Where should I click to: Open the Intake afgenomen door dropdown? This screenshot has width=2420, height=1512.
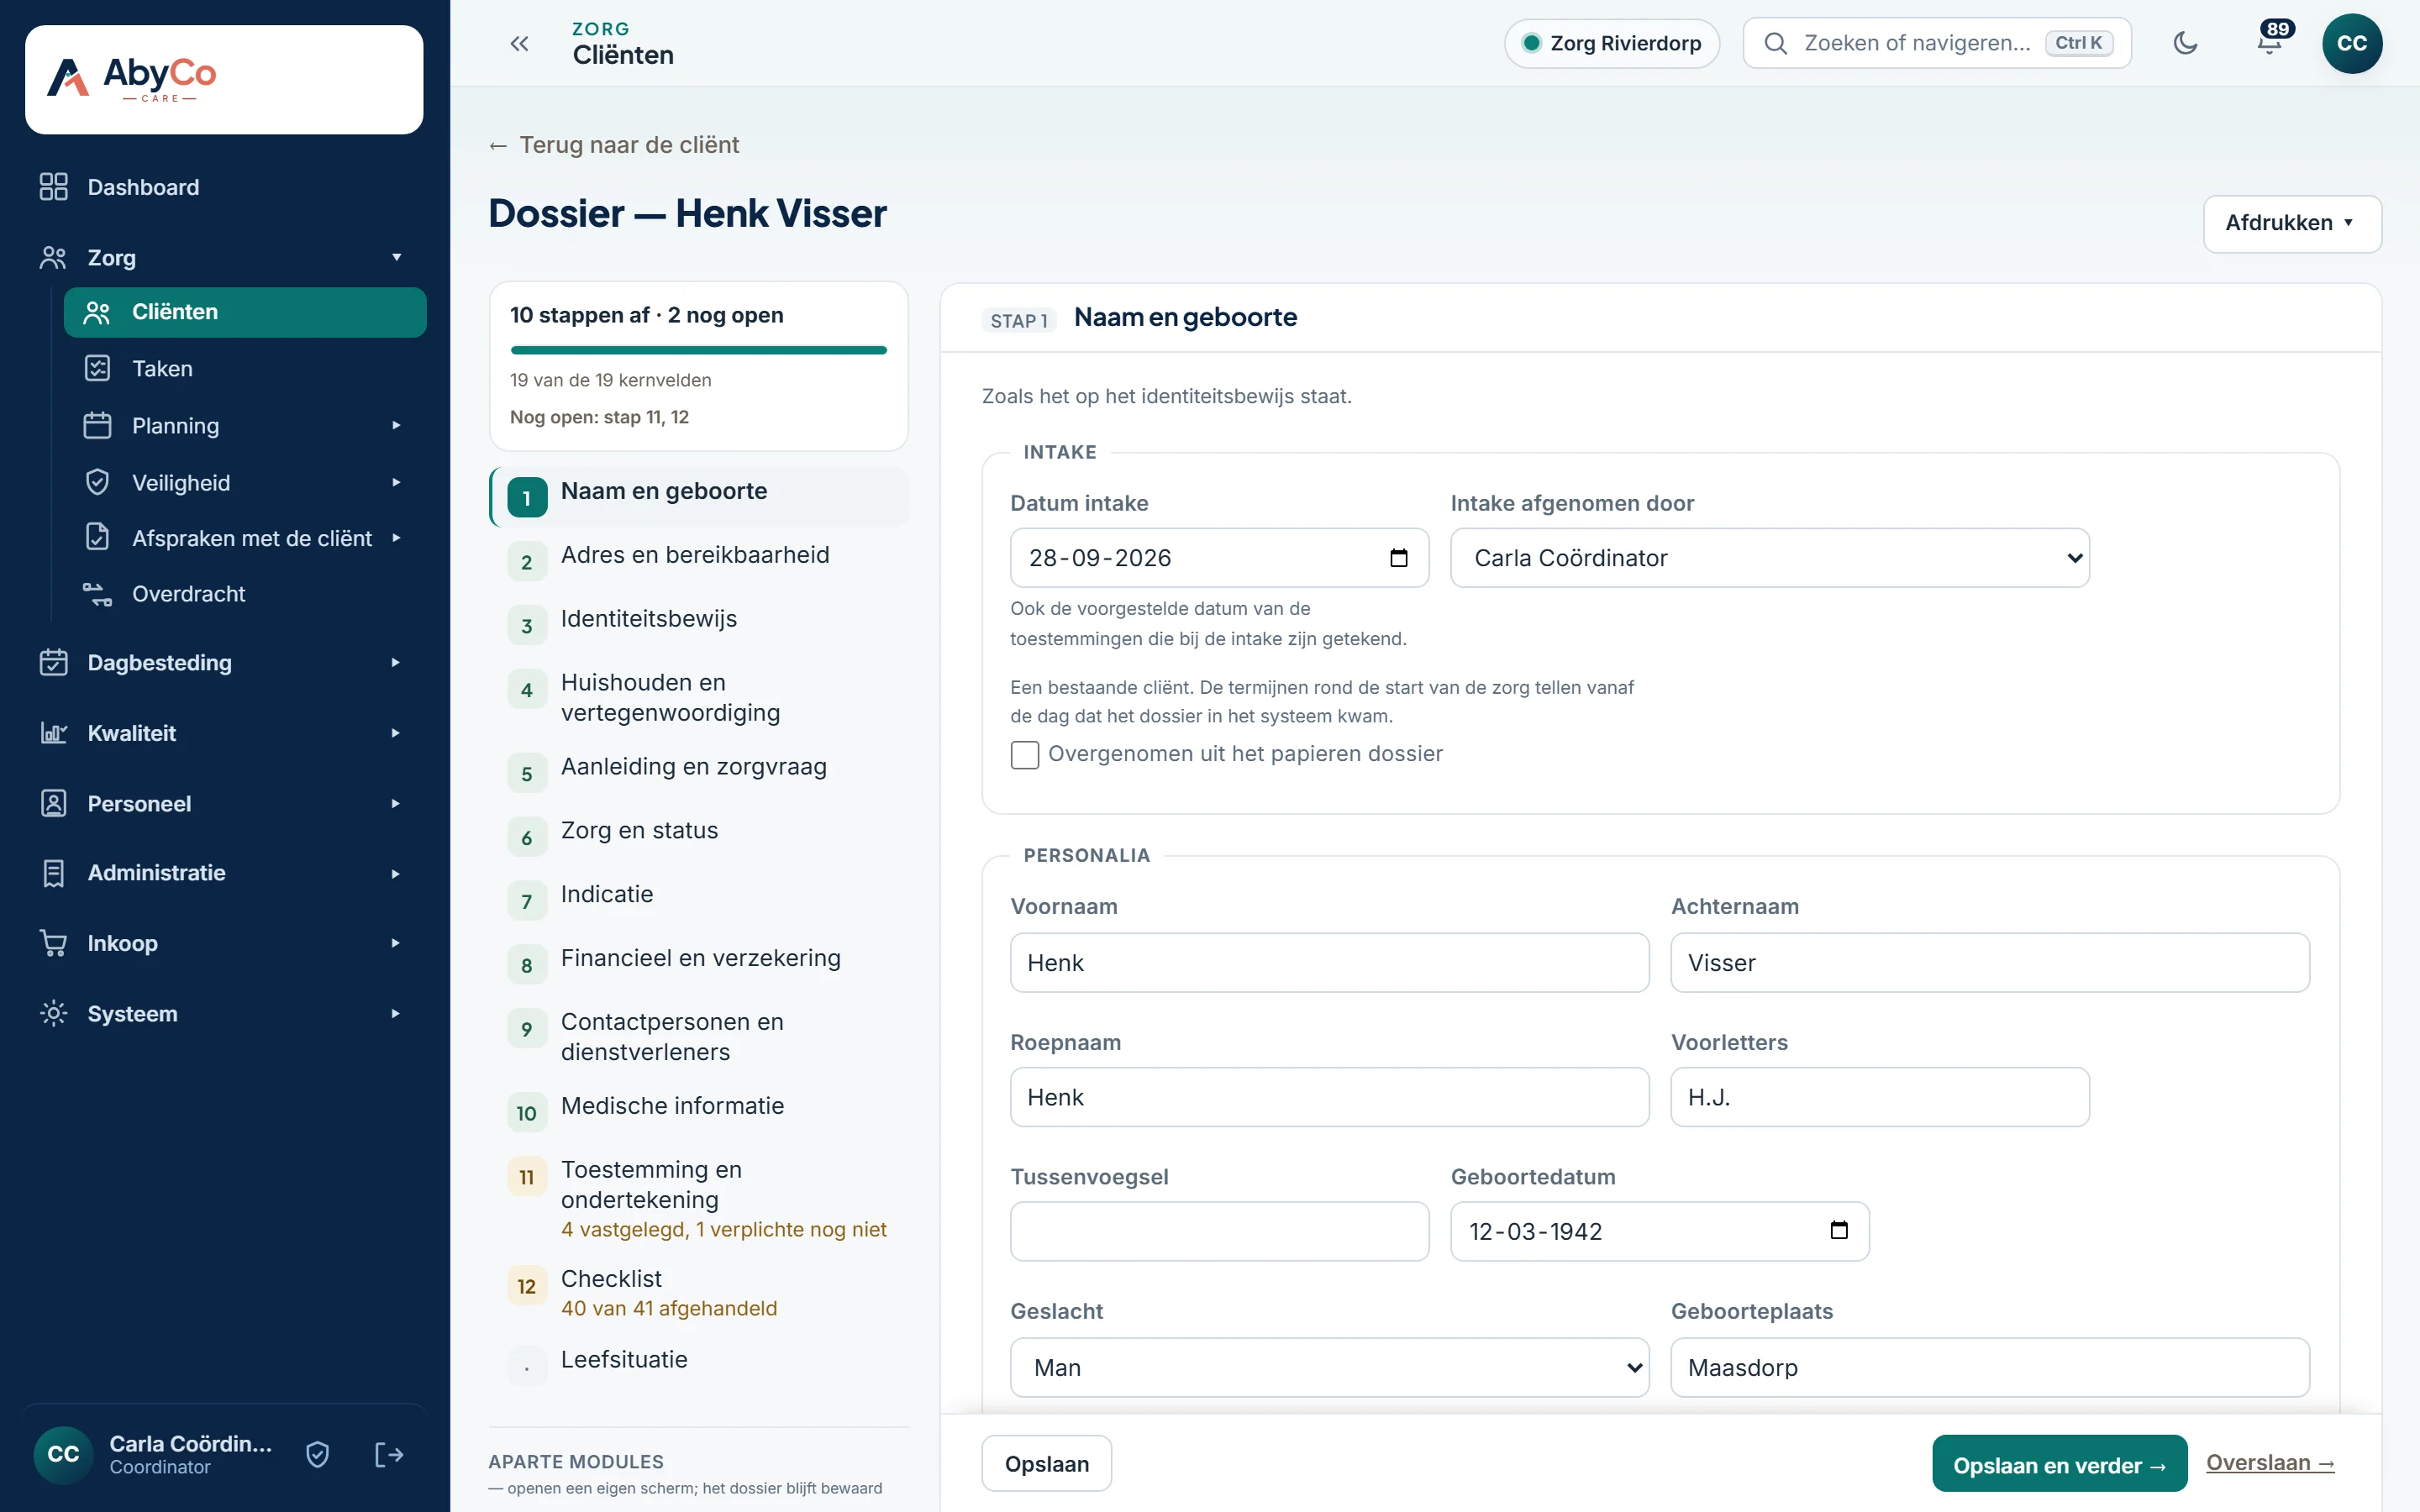tap(1769, 558)
